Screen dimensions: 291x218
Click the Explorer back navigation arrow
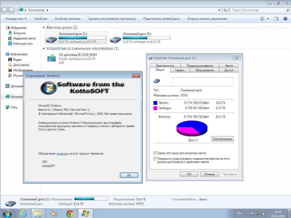pyautogui.click(x=5, y=10)
